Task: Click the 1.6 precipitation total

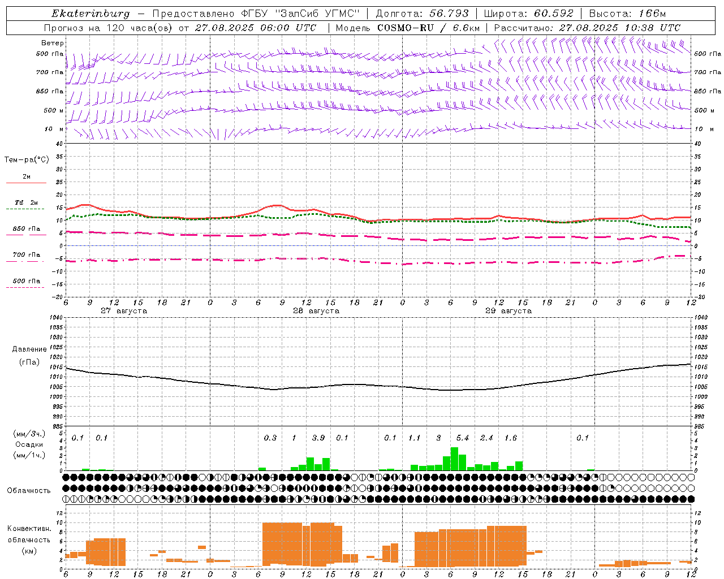Action: (511, 438)
